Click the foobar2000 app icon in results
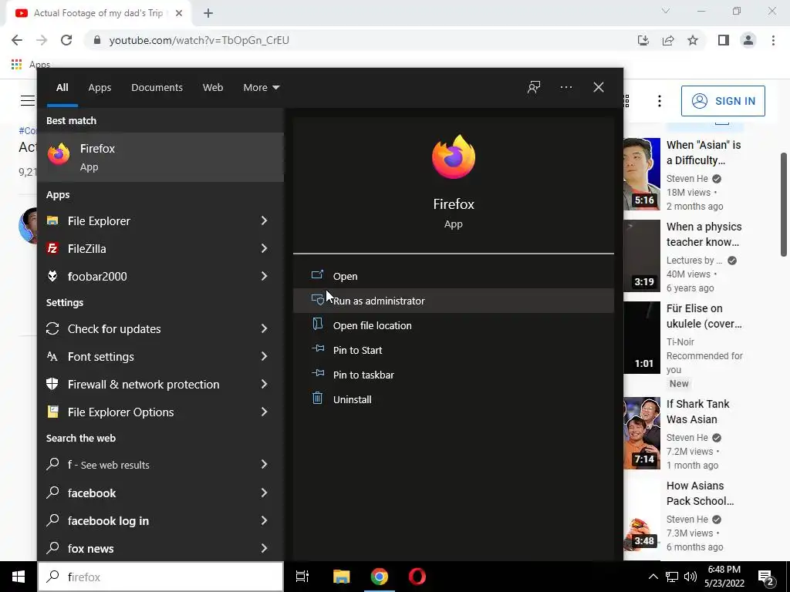Viewport: 790px width, 592px height. [52, 276]
